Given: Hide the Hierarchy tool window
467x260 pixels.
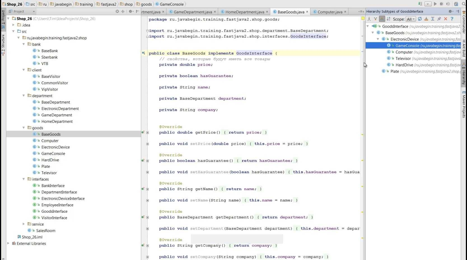Looking at the screenshot, I should [457, 11].
